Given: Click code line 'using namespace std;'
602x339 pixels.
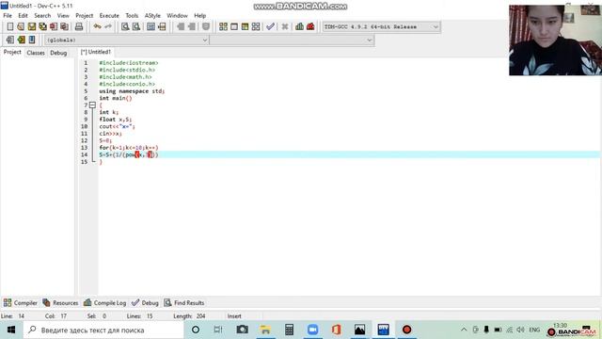Looking at the screenshot, I should 132,91.
